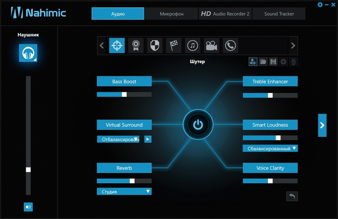The width and height of the screenshot is (338, 219).
Task: Select the music note profile icon
Action: pos(193,45)
